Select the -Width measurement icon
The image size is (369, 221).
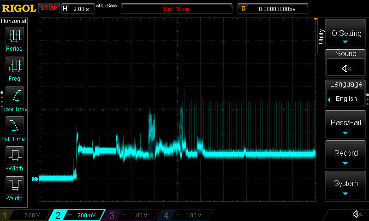pos(14,186)
